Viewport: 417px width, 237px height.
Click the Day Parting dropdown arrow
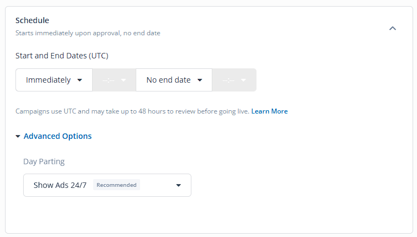179,185
